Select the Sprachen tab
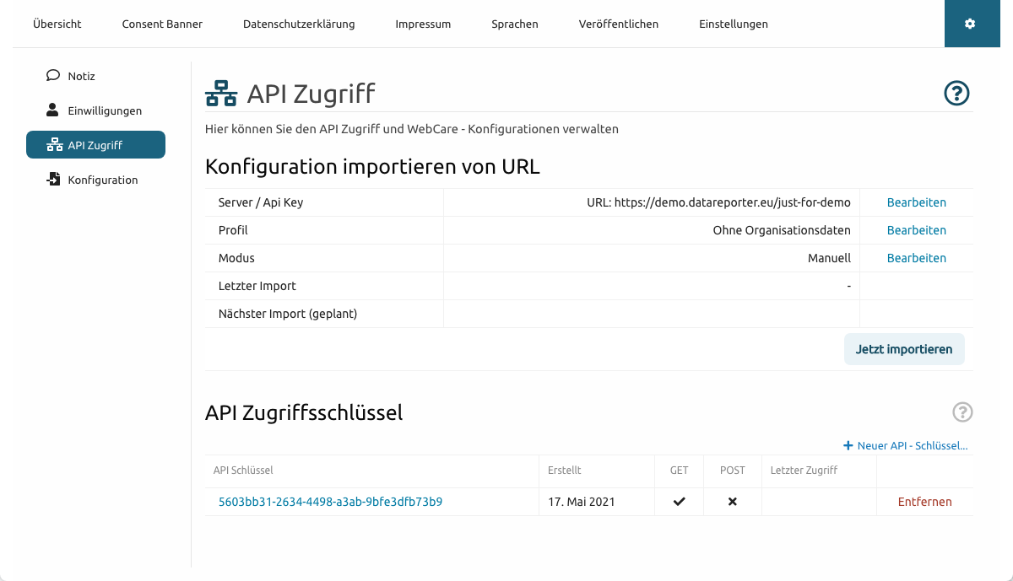Image resolution: width=1013 pixels, height=581 pixels. (515, 24)
